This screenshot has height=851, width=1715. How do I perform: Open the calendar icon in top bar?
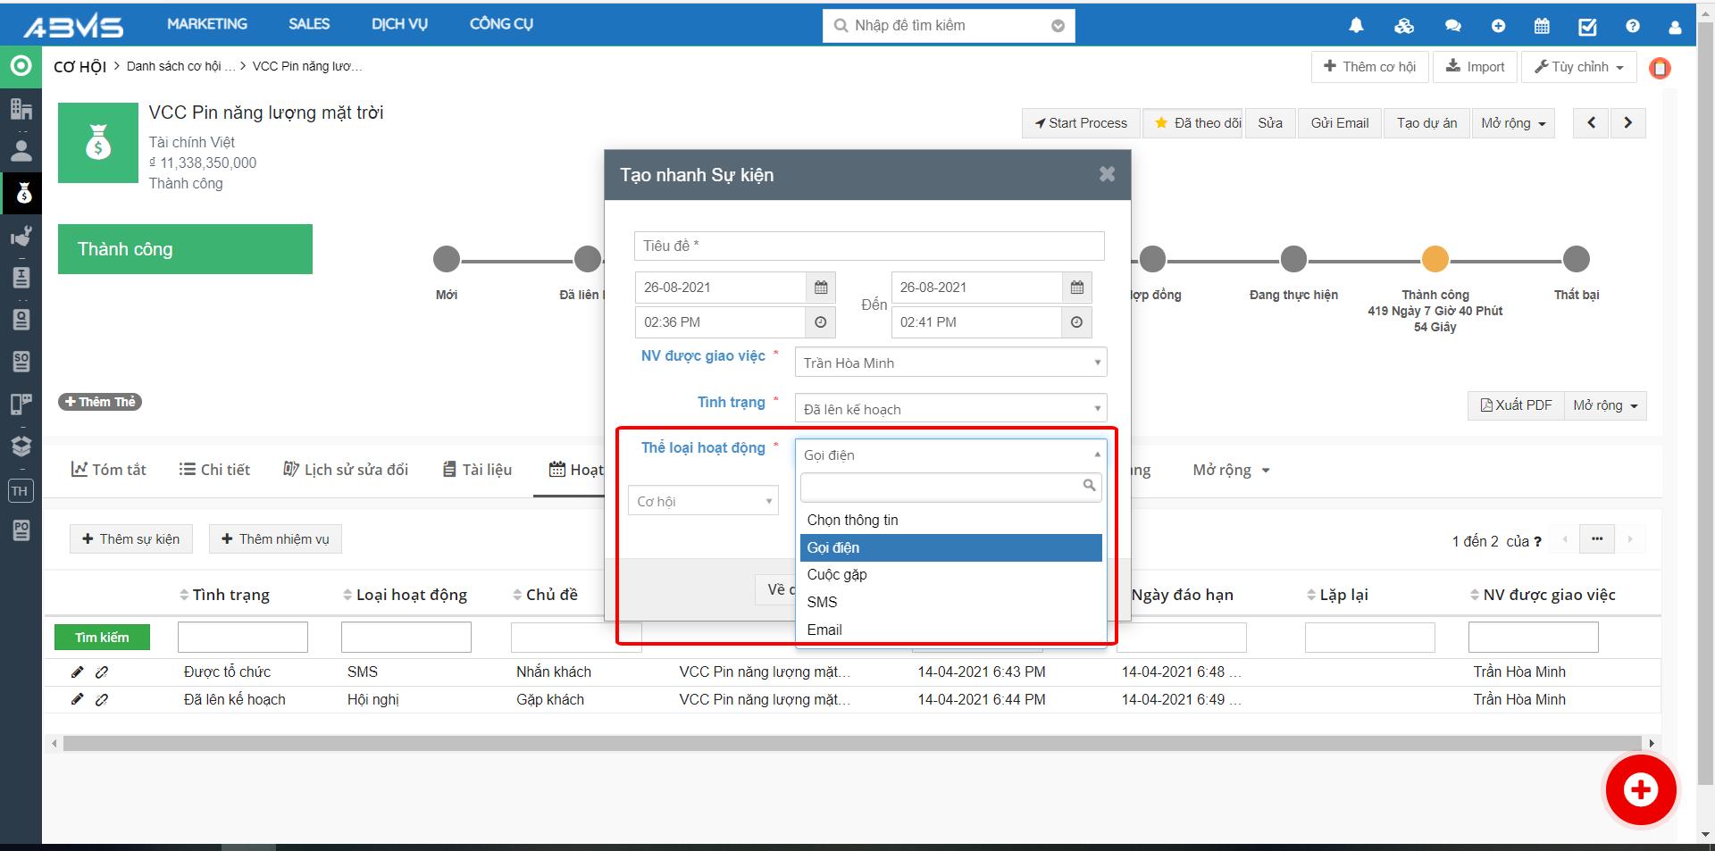pos(1542,26)
